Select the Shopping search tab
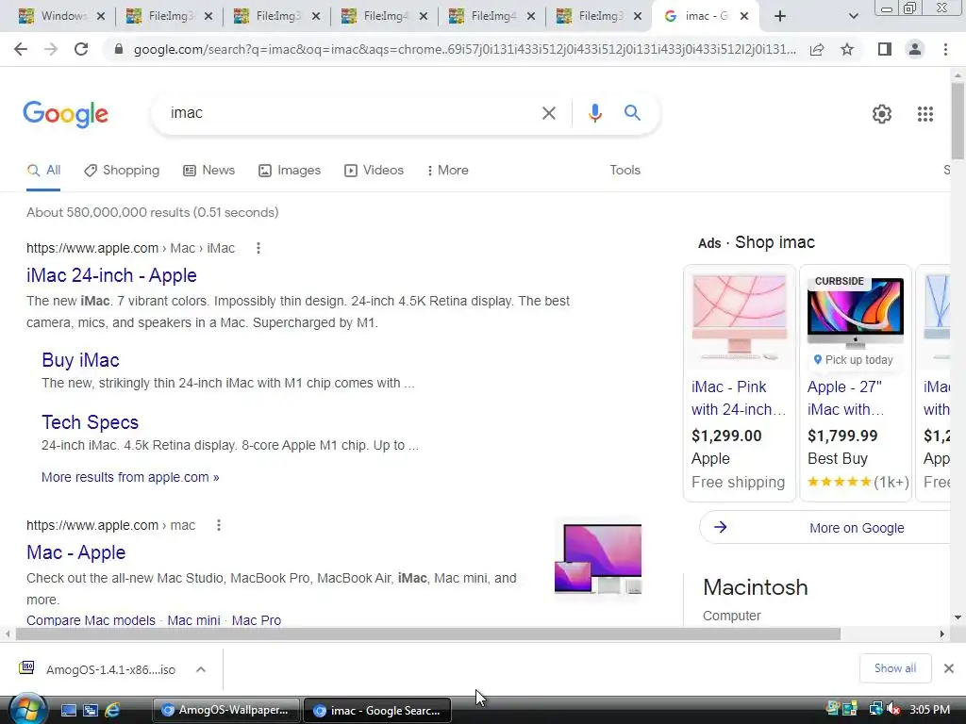 coord(122,171)
